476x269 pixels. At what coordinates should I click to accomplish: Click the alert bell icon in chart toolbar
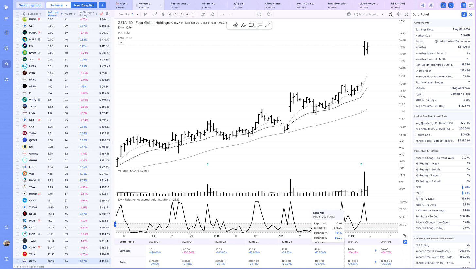click(x=269, y=14)
